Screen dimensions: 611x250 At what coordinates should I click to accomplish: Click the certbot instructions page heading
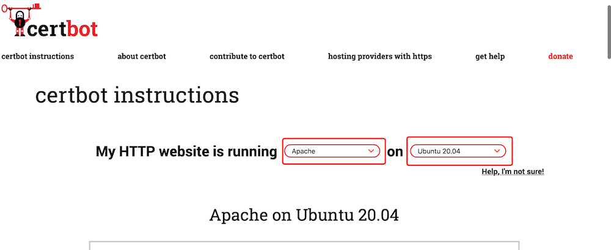(137, 95)
